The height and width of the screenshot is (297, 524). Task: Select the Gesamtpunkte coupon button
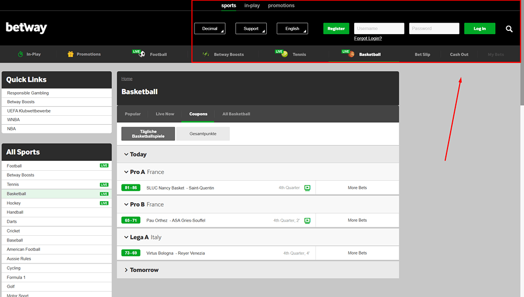coord(203,134)
